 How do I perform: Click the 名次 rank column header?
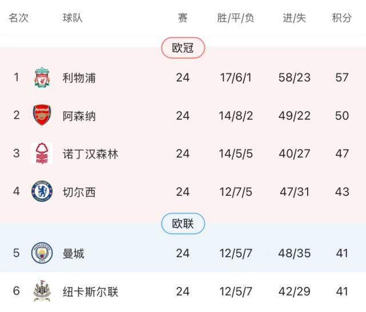point(18,18)
